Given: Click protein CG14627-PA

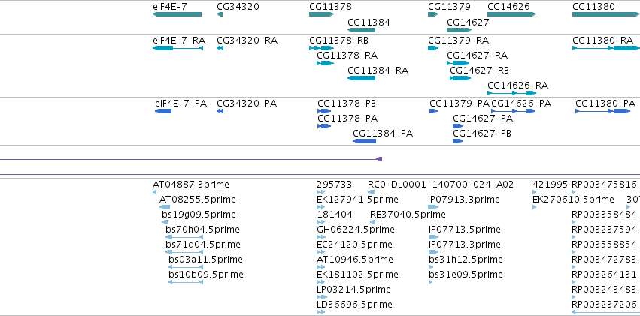Looking at the screenshot, I should (x=458, y=126).
